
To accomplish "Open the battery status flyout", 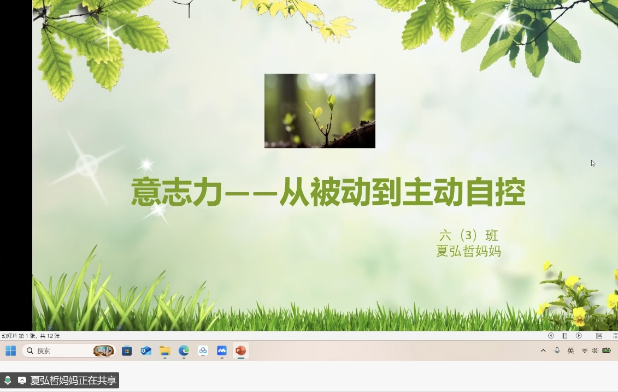I will [x=607, y=351].
